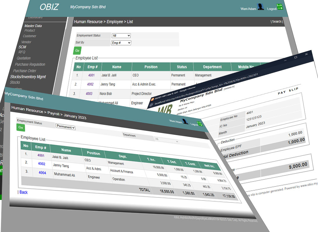Click the green Go button in the Employee List window
This screenshot has width=318, height=232.
coord(77,51)
